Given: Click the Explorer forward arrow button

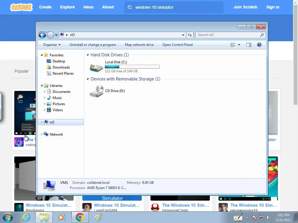Looking at the screenshot, I should (x=50, y=35).
